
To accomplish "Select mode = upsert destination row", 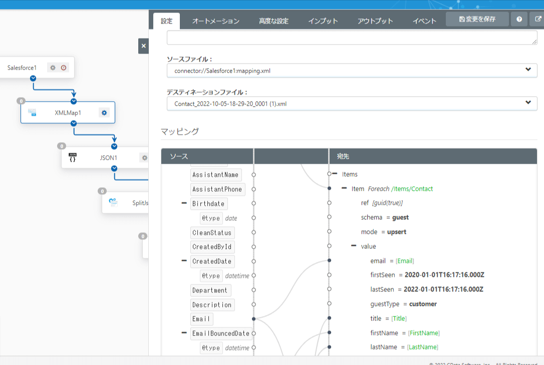I will [x=383, y=232].
